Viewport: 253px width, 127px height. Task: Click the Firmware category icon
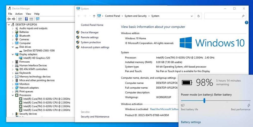click(17, 62)
